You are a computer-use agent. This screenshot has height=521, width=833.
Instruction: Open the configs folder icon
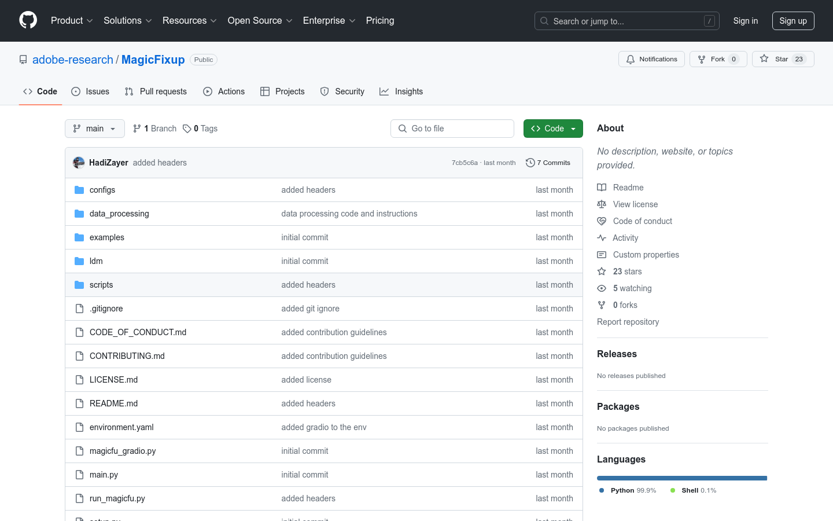[79, 190]
